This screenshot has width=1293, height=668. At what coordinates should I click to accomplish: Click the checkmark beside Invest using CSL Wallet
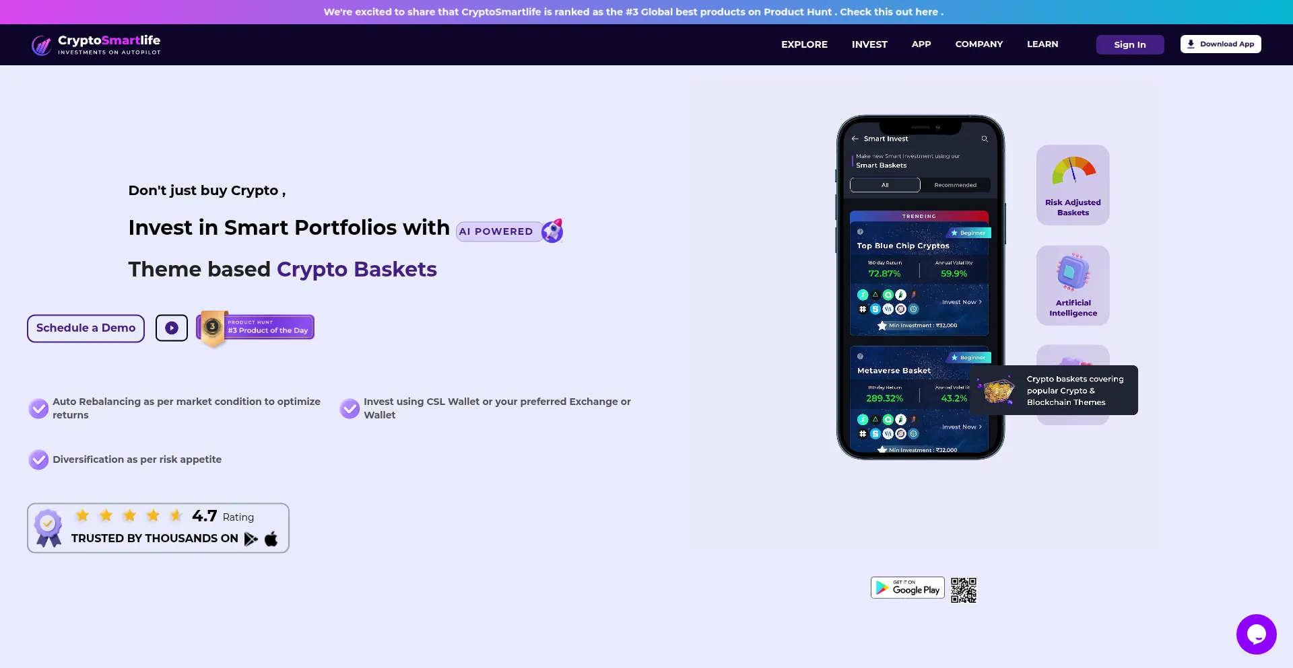coord(350,408)
